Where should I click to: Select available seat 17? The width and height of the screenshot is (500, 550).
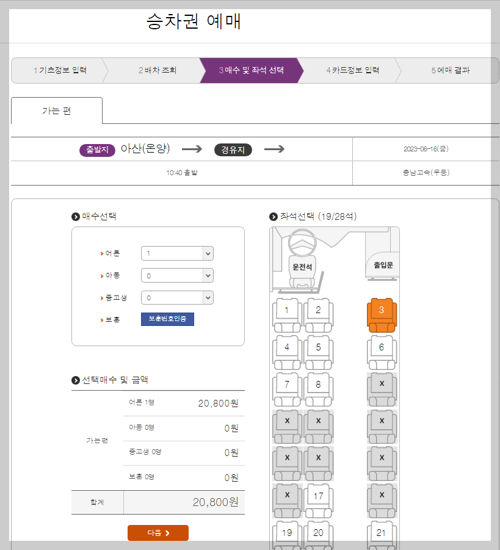(x=318, y=501)
